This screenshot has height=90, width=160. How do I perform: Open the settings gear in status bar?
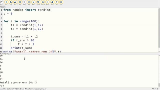(x=158, y=89)
